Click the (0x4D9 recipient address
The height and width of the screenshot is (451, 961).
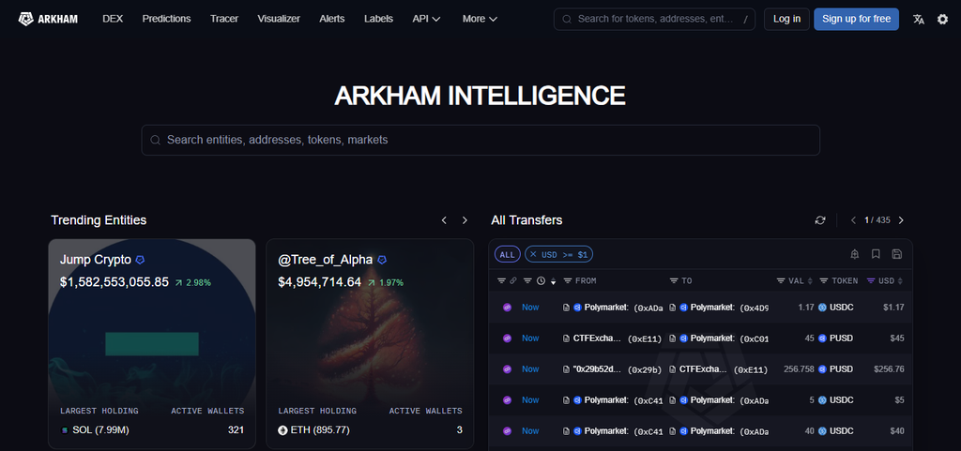754,308
